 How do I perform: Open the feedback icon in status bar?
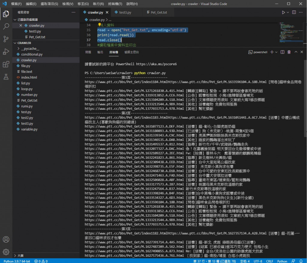[293, 261]
